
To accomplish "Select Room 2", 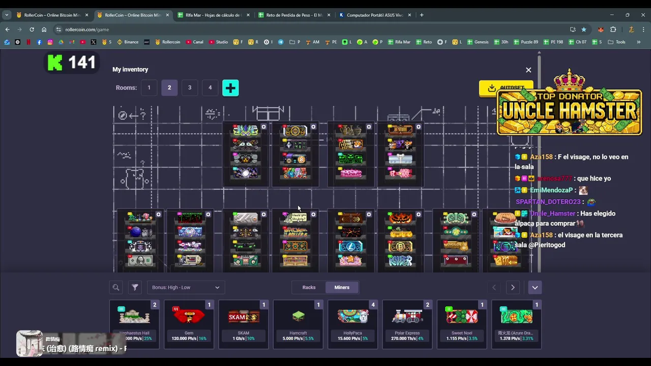I will pos(169,87).
